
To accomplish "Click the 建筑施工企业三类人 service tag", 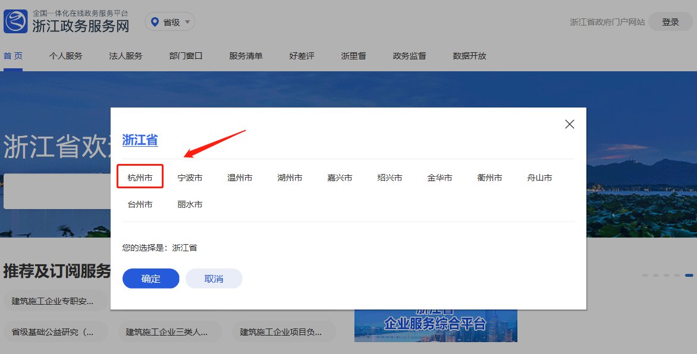I will (x=167, y=332).
